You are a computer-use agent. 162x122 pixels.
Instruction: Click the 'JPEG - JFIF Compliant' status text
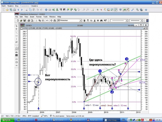[31, 116]
